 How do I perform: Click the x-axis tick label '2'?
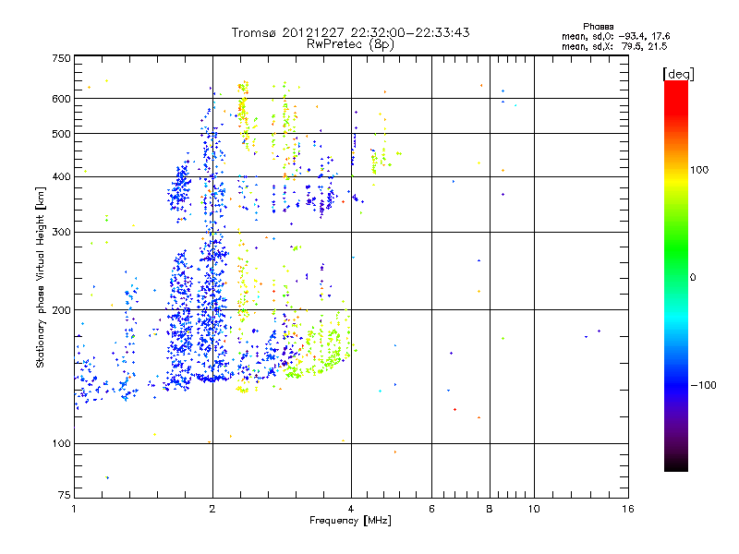212,509
